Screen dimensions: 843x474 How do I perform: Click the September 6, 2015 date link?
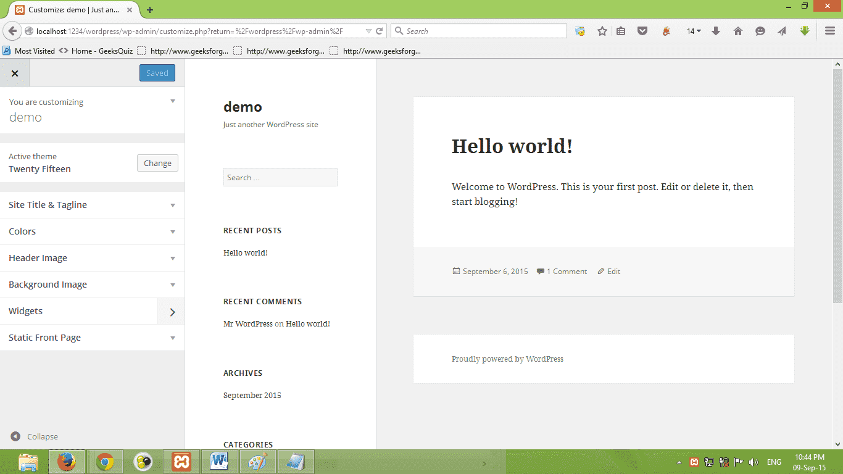(496, 272)
